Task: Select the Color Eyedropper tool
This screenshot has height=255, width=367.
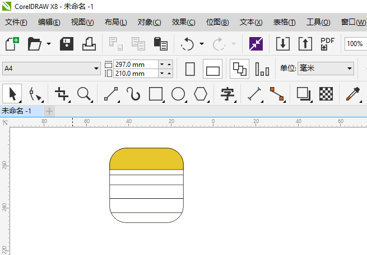Action: pos(353,94)
